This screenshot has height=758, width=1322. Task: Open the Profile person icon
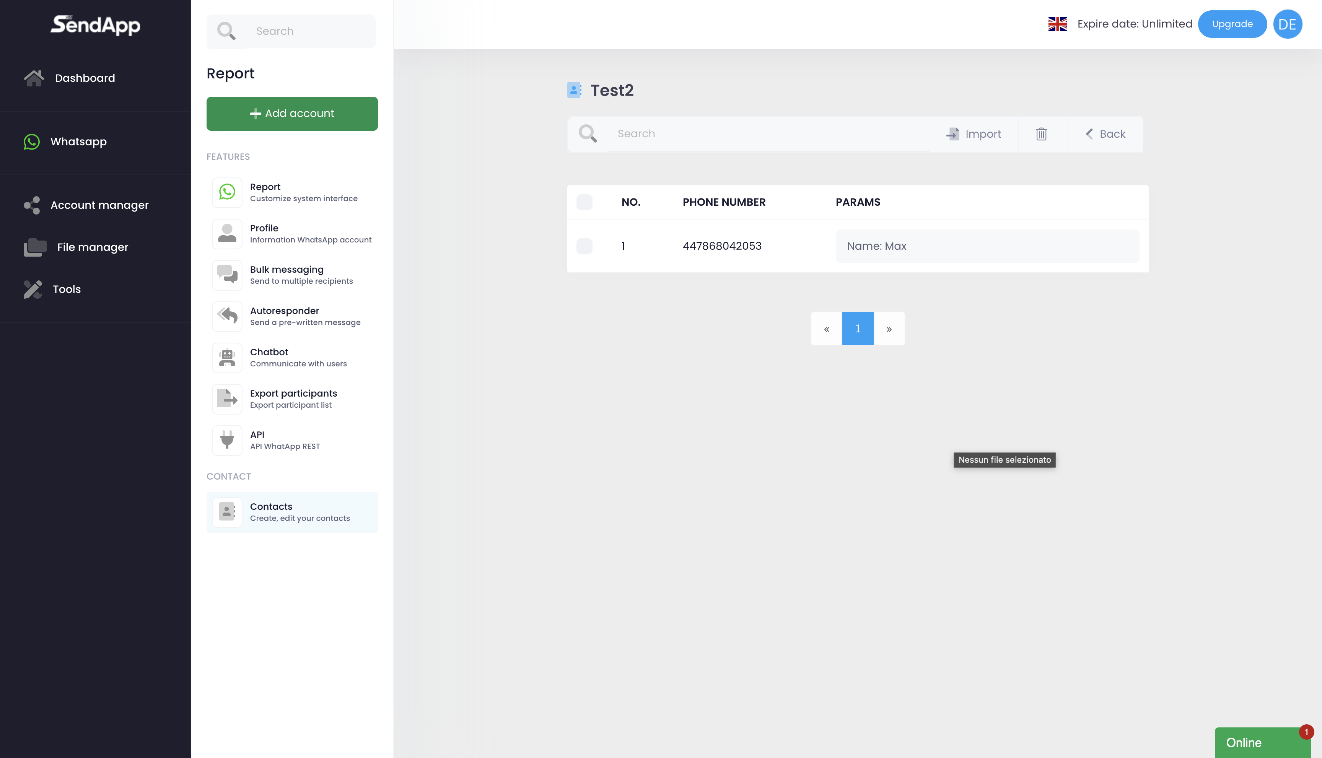[227, 234]
